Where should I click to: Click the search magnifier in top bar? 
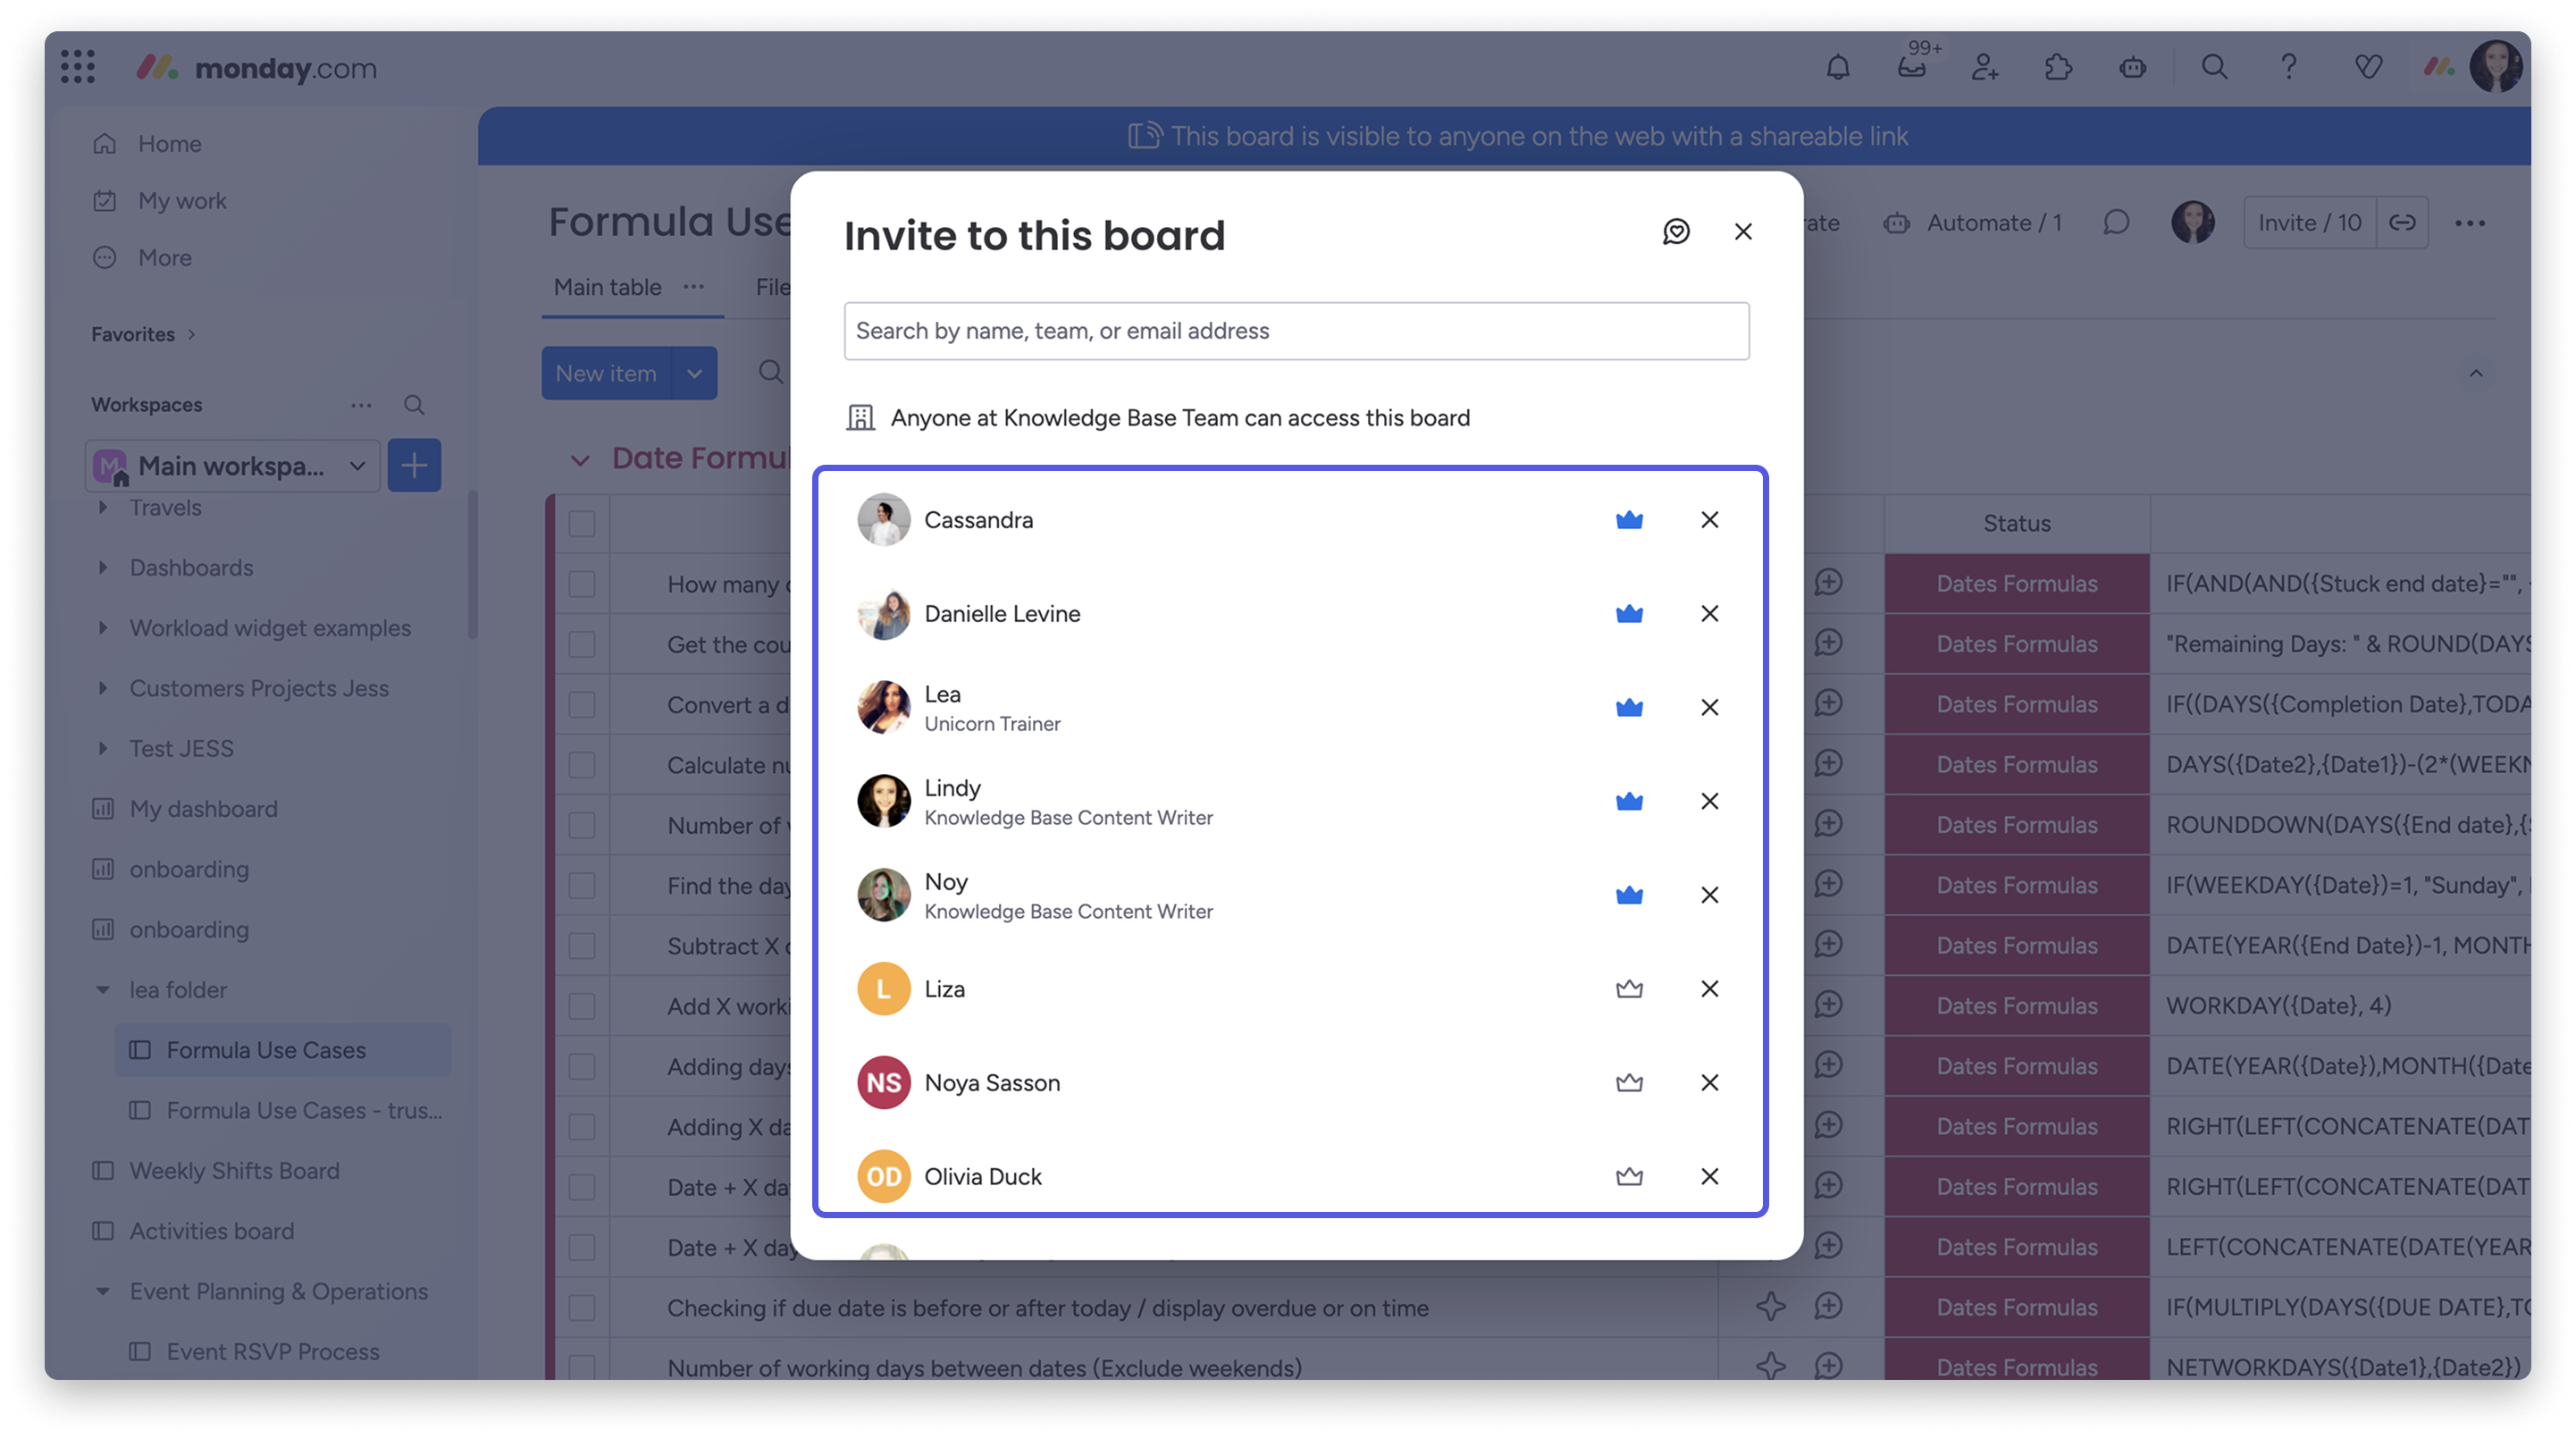click(2214, 68)
